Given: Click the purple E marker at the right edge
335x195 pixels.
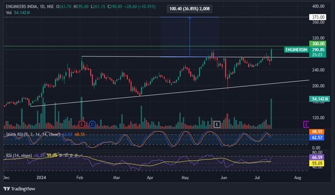Looking at the screenshot, I should tap(306, 124).
